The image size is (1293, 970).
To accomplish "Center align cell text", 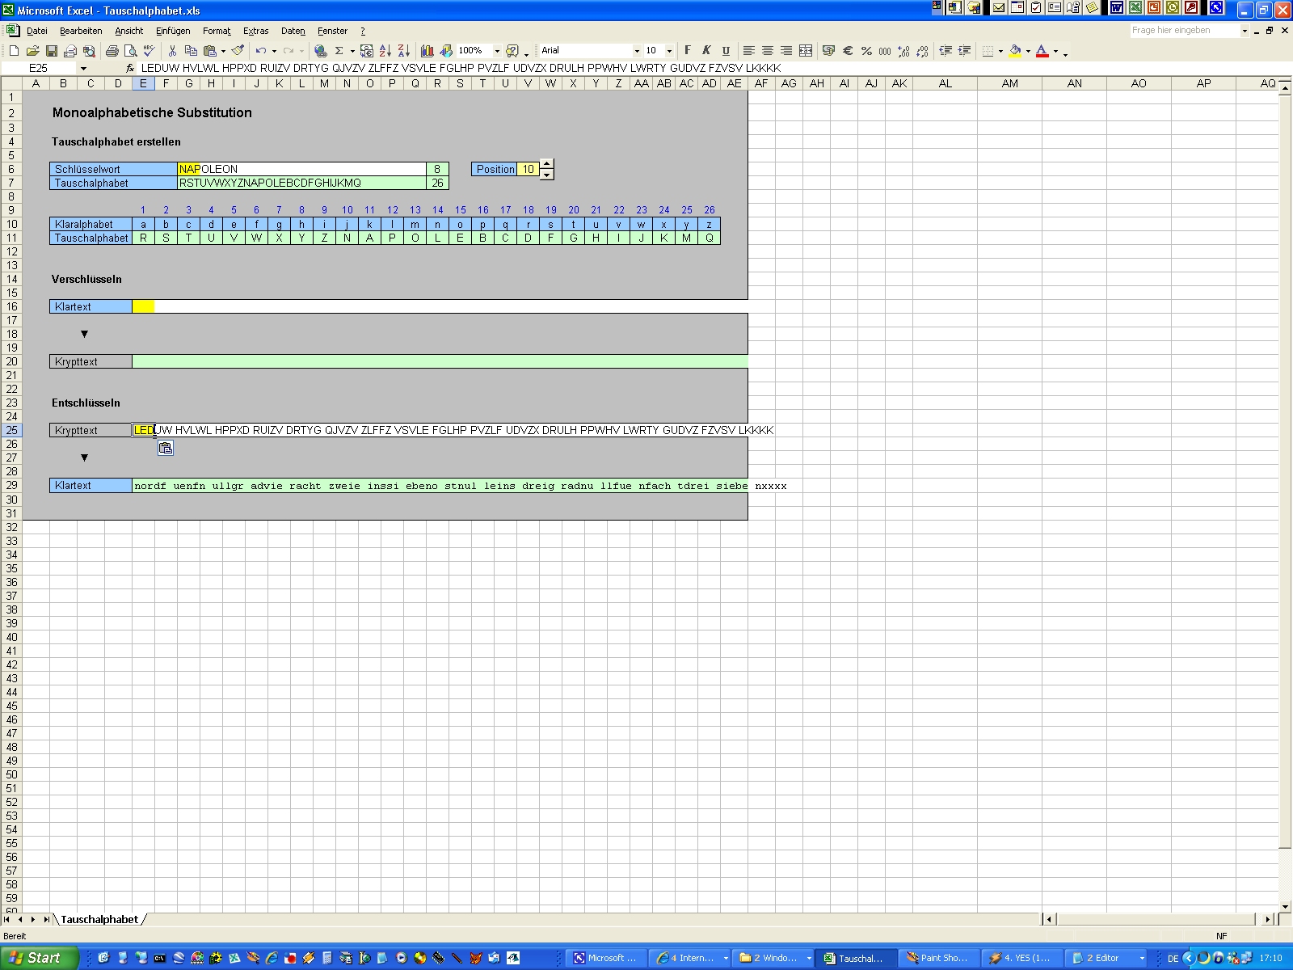I will click(768, 51).
